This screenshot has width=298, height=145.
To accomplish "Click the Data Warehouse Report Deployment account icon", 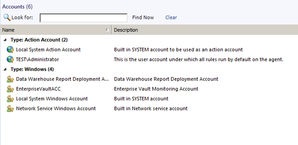I will click(x=10, y=79).
